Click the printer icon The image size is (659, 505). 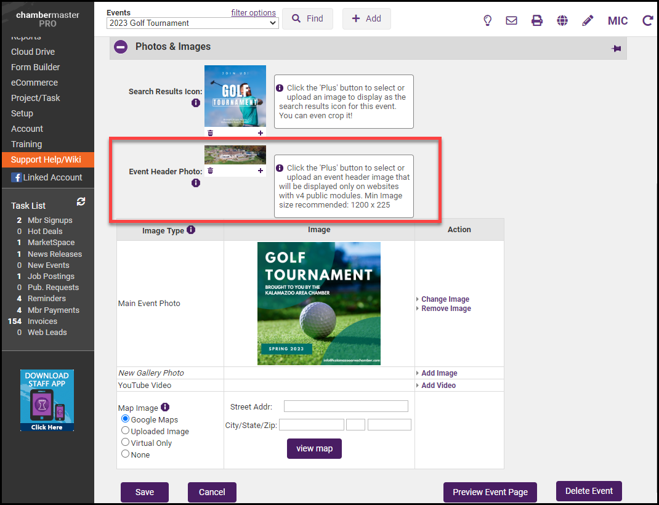click(537, 20)
